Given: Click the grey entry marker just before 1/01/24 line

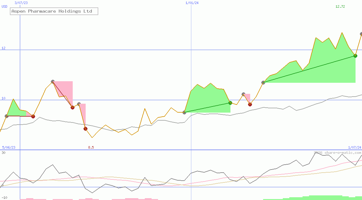Looking at the screenshot, I should pyautogui.click(x=184, y=112).
